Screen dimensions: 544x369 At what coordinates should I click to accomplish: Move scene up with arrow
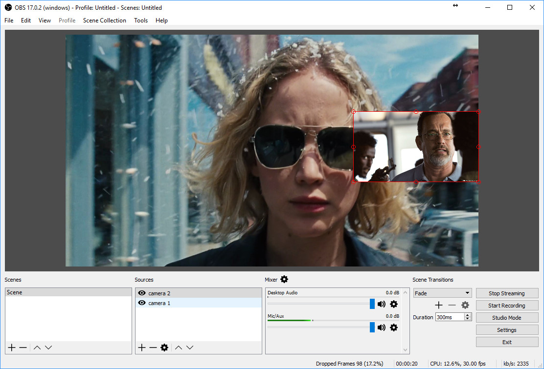click(x=37, y=348)
